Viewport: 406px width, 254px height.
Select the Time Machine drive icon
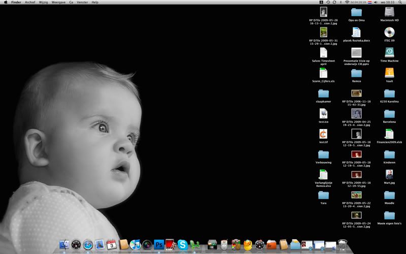pyautogui.click(x=389, y=53)
